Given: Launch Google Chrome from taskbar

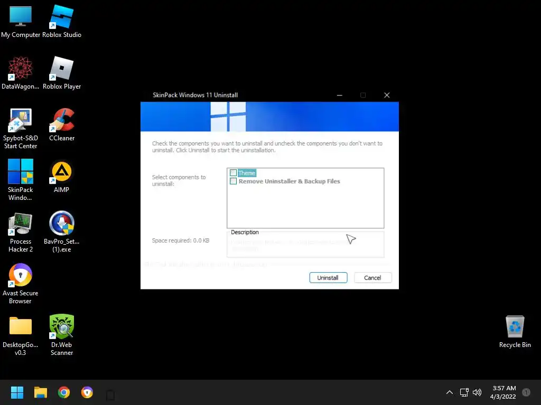Looking at the screenshot, I should (64, 392).
